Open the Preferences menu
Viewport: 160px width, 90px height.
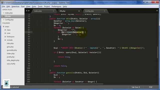(x=56, y=6)
